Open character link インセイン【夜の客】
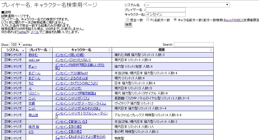The image size is (259, 140). point(68,127)
